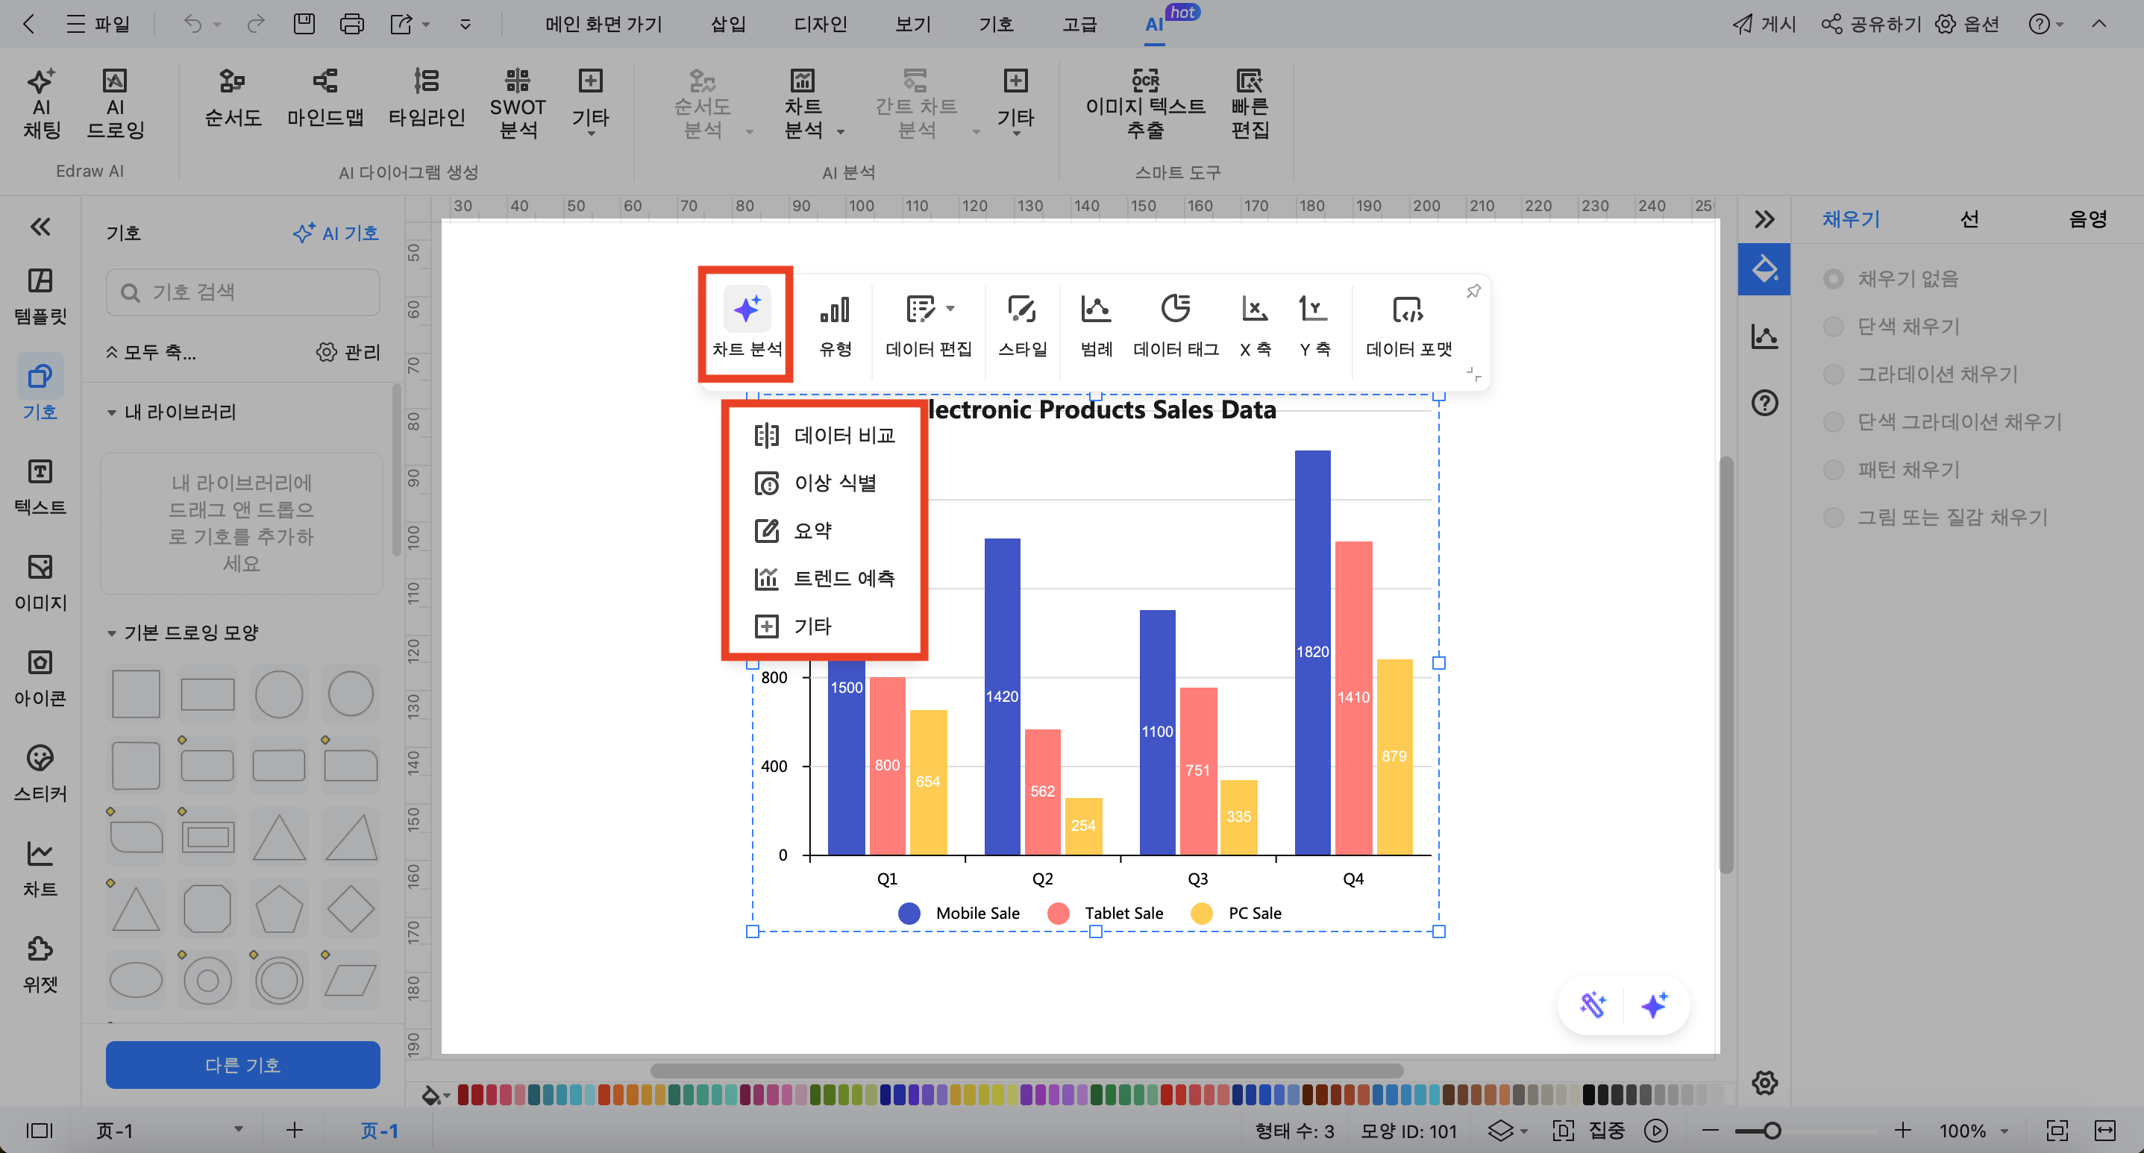
Task: Open the 데이터 태그 icon
Action: coord(1175,310)
